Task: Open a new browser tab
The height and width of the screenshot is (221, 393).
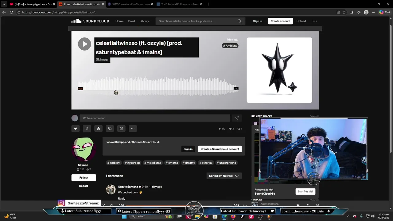Action: click(208, 4)
